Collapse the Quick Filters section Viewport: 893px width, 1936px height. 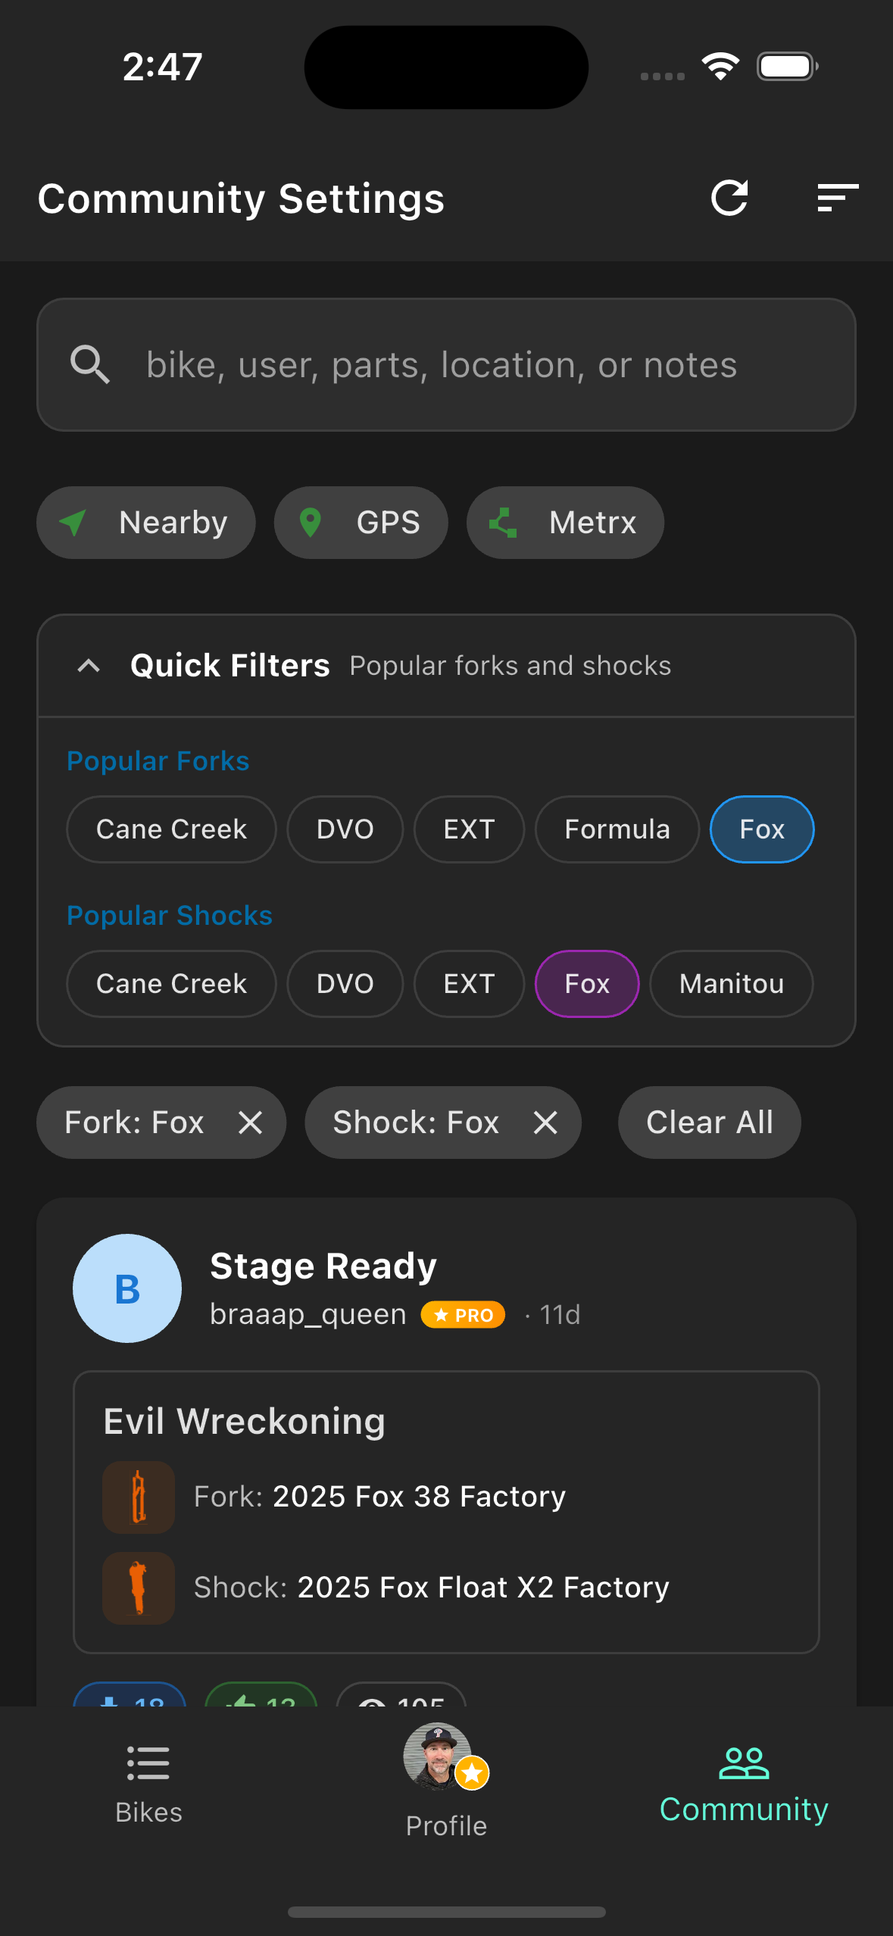pos(89,665)
